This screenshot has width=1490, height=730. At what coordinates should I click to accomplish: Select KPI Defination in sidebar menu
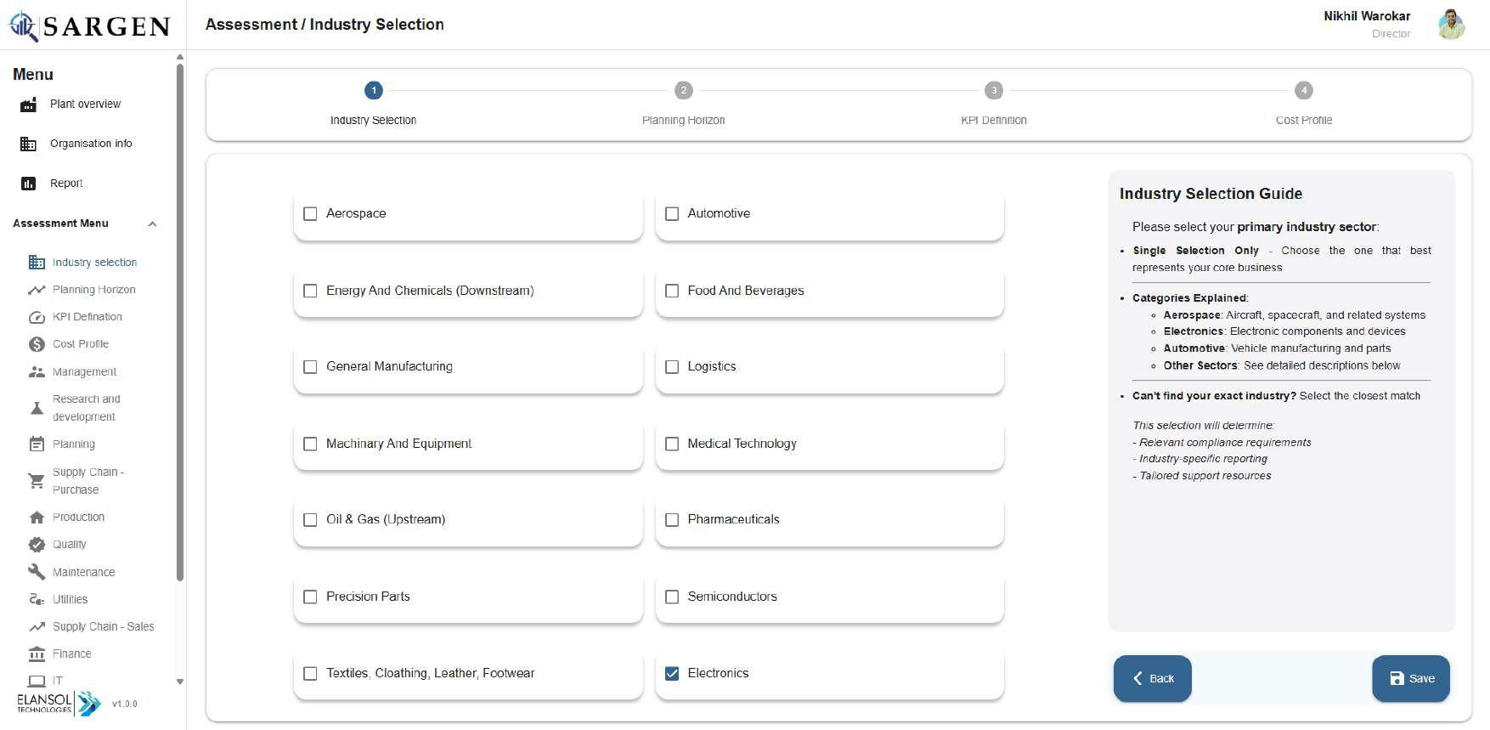(x=87, y=317)
